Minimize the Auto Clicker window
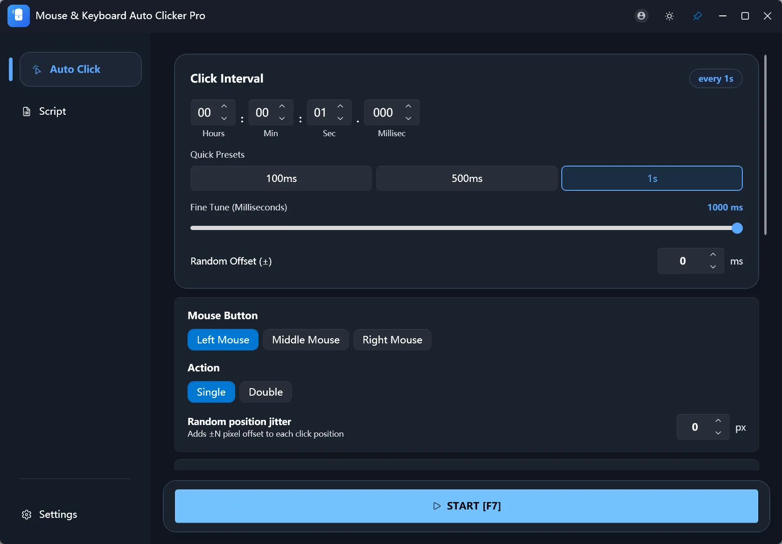 (723, 16)
